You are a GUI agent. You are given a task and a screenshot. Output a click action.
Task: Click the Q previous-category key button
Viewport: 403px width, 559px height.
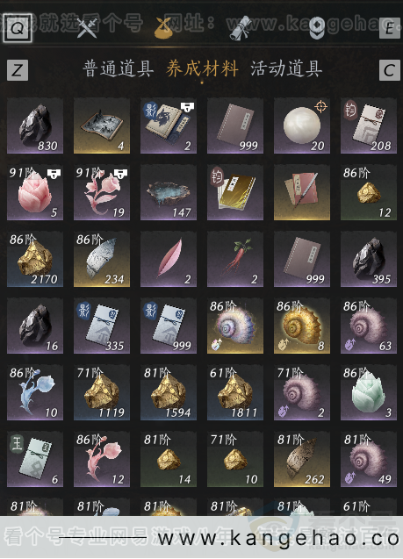point(18,28)
